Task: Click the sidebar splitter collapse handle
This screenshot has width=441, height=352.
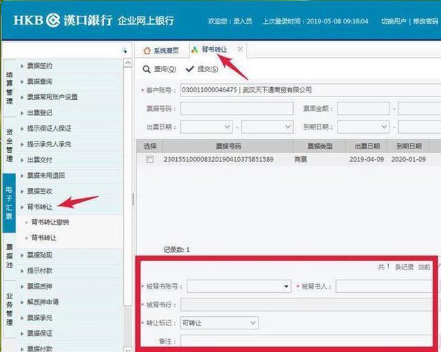Action: (133, 199)
